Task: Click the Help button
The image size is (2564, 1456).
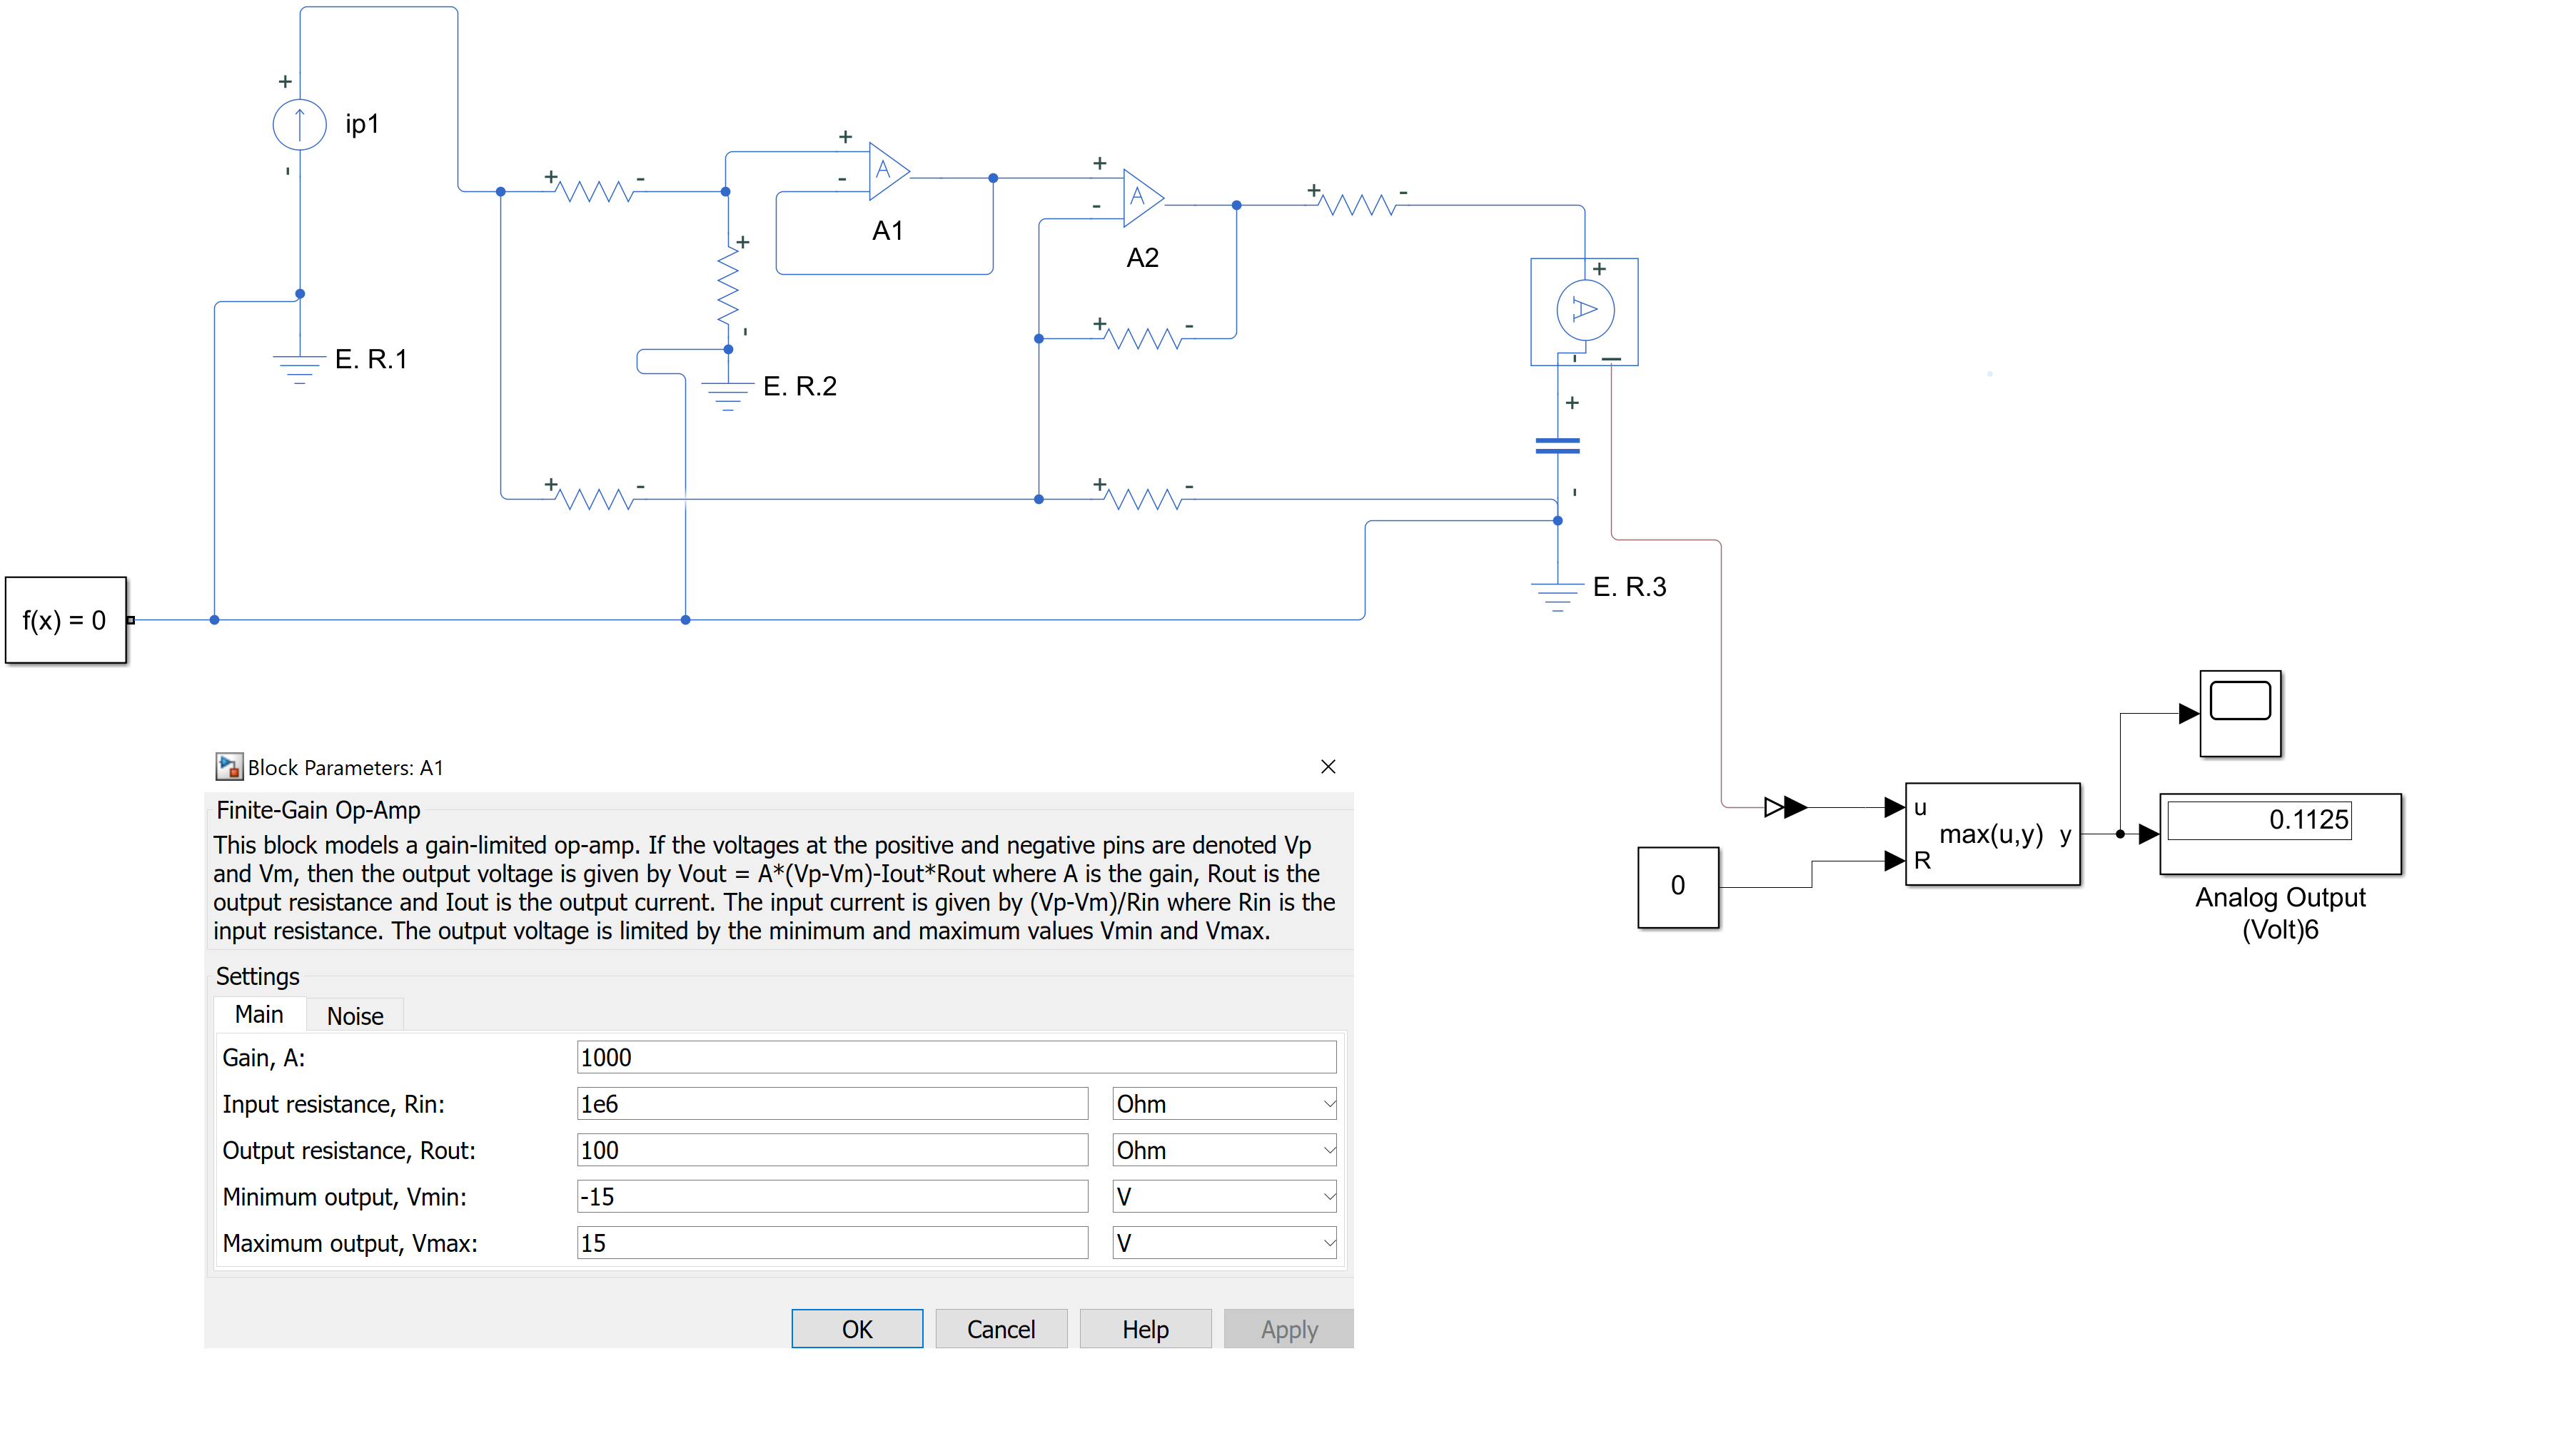Action: (x=1144, y=1329)
